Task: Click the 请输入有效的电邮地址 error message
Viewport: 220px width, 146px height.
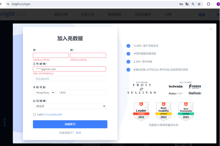Action: tap(43, 74)
